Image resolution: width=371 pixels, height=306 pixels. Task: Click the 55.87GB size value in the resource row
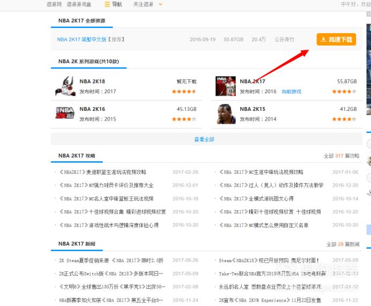point(234,40)
